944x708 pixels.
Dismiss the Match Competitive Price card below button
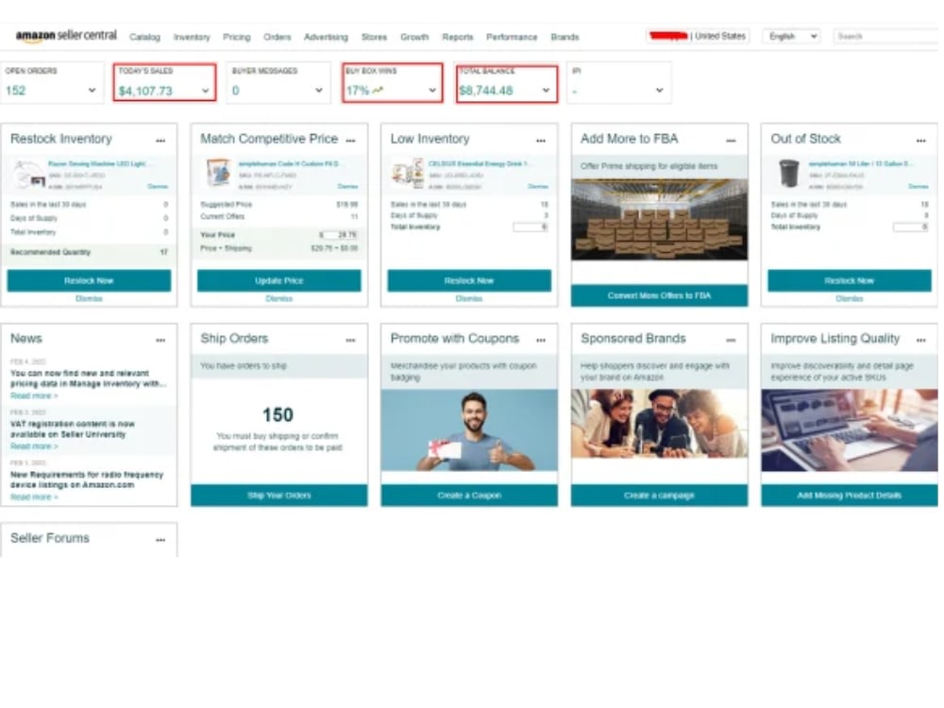click(278, 298)
